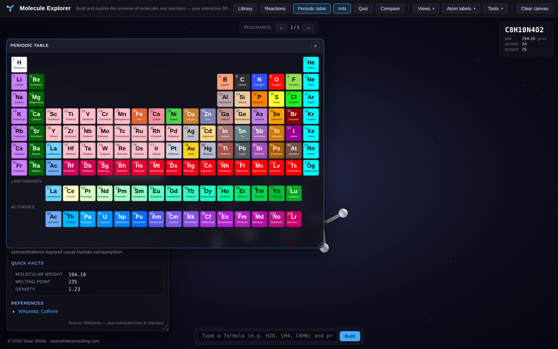The image size is (558, 349).
Task: Pick the Nitrogen element tile
Action: pos(259,82)
